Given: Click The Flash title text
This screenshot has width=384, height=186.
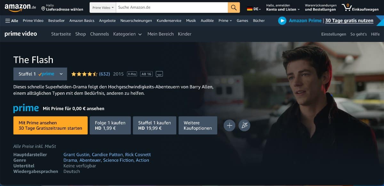Looking at the screenshot, I should tap(33, 60).
